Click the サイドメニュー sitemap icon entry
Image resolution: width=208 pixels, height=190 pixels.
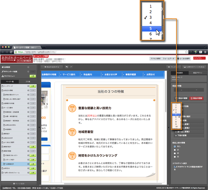(8, 76)
